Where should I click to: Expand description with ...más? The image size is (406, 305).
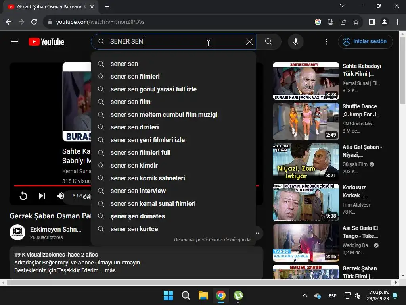click(x=108, y=270)
